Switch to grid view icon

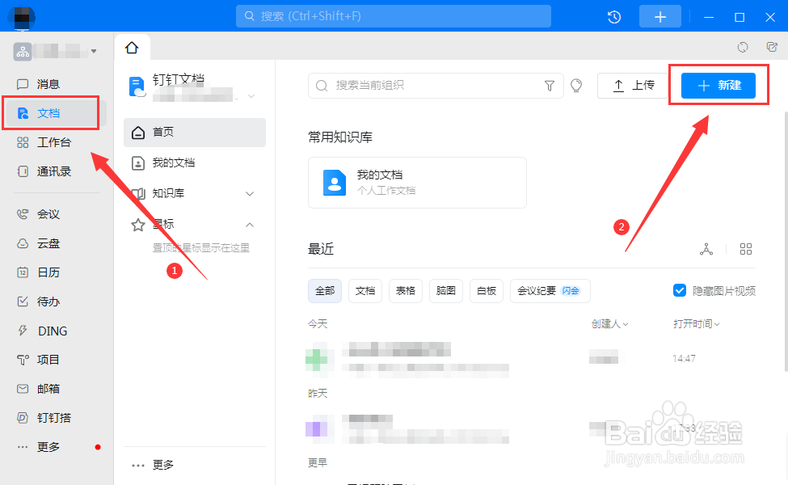coord(746,249)
